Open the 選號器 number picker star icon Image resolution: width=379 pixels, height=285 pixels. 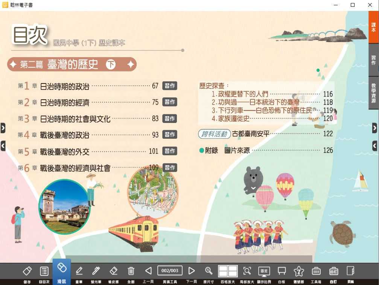299,271
